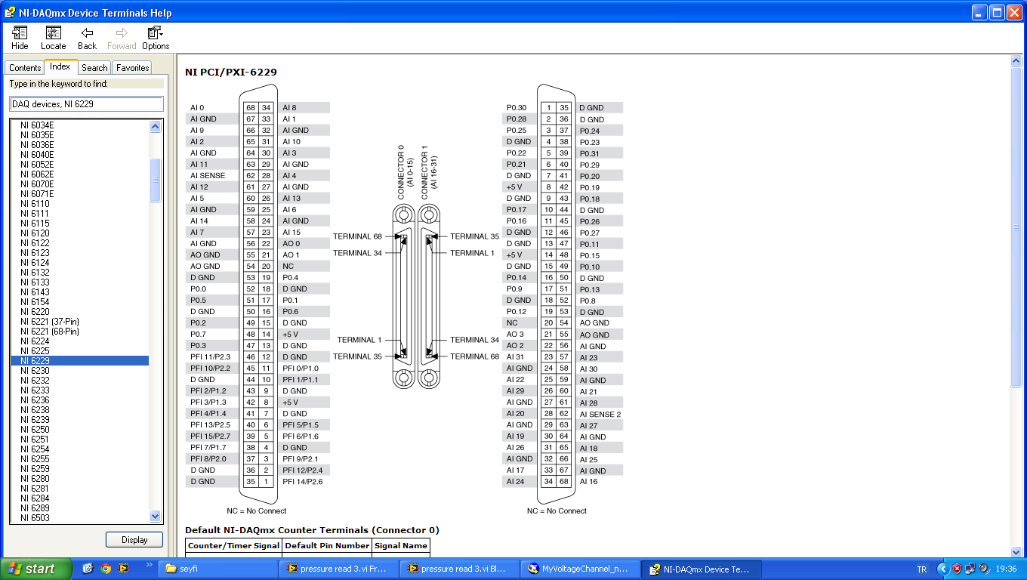Switch to the Favorites tab
The height and width of the screenshot is (580, 1027).
point(131,67)
